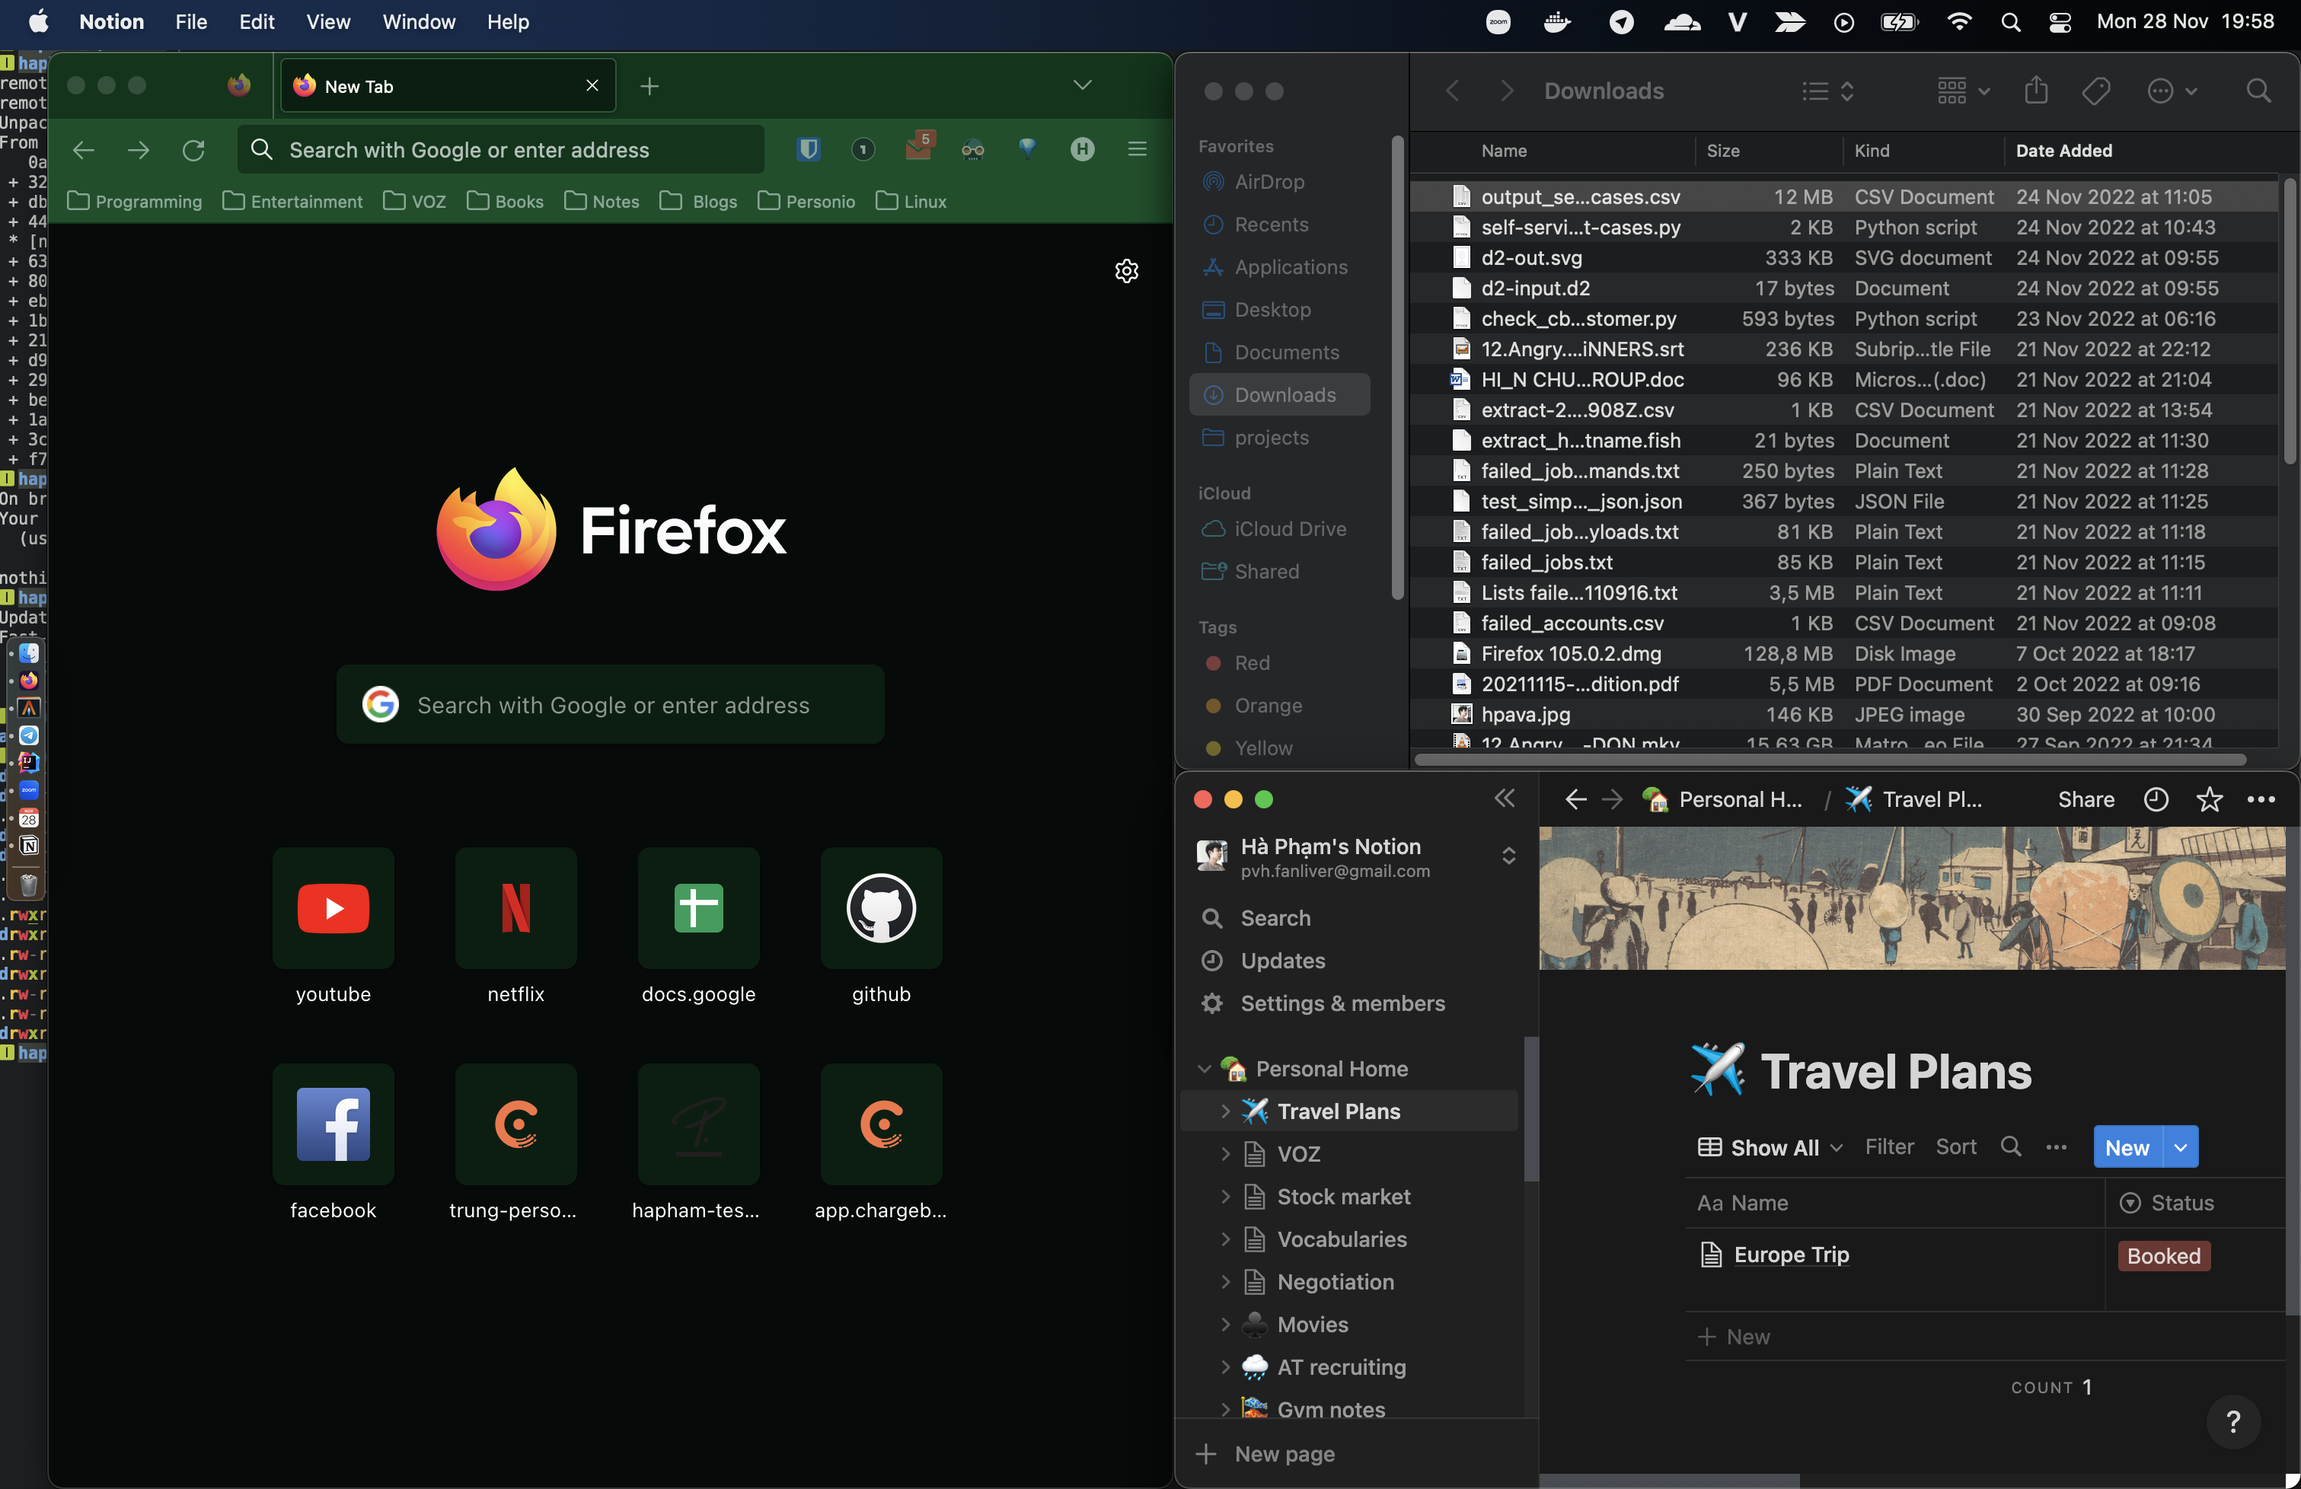The image size is (2301, 1489).
Task: Open Firefox new tab settings gear
Action: tap(1126, 271)
